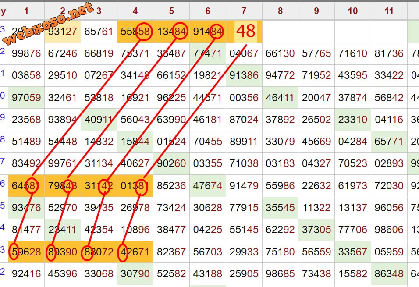The height and width of the screenshot is (287, 419).
Task: Click the number 85236
Action: point(171,186)
